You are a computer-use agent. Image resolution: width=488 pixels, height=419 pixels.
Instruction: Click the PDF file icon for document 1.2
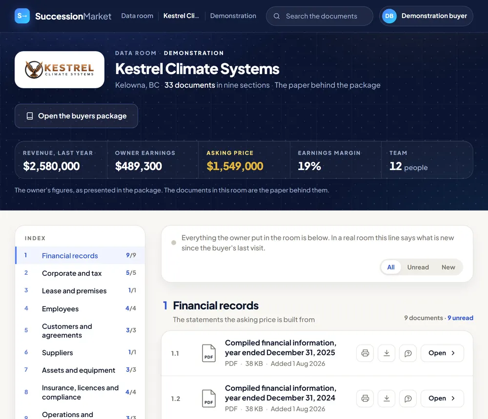pos(208,399)
